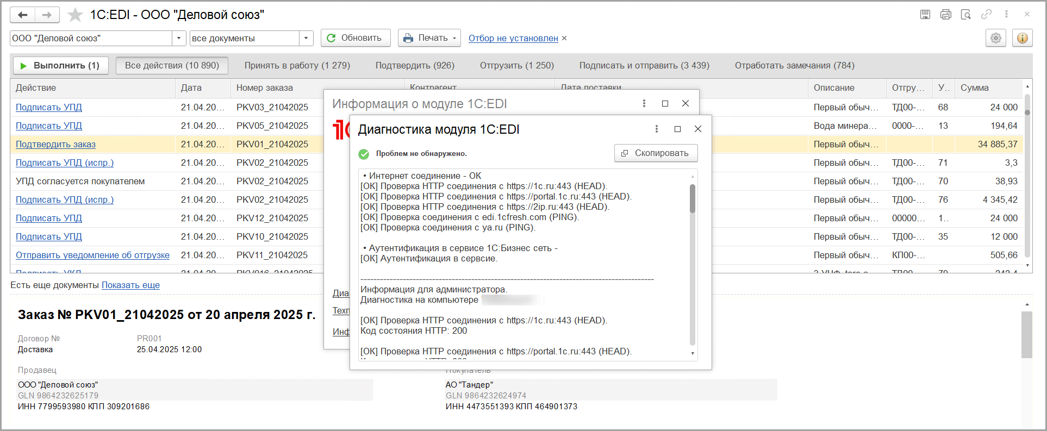This screenshot has width=1047, height=431.
Task: Open main window three-dot menu
Action: pyautogui.click(x=1006, y=15)
